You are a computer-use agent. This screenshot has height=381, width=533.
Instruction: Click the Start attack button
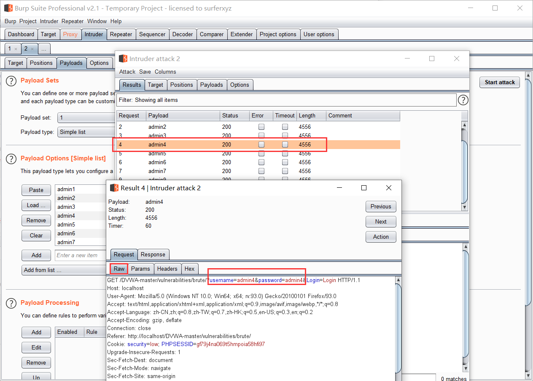pyautogui.click(x=500, y=82)
